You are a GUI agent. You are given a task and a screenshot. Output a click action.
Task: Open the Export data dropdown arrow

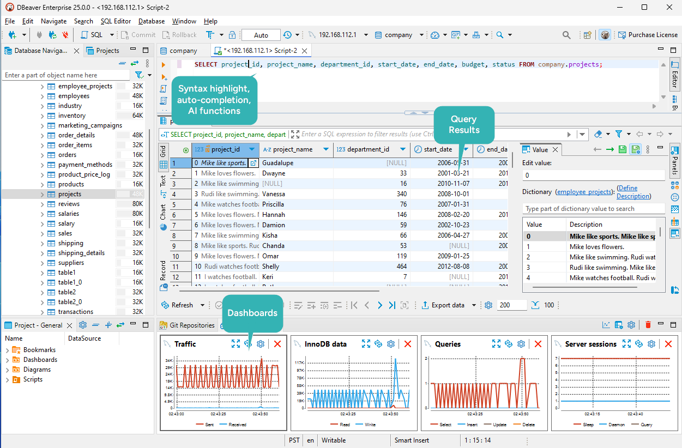pos(474,305)
